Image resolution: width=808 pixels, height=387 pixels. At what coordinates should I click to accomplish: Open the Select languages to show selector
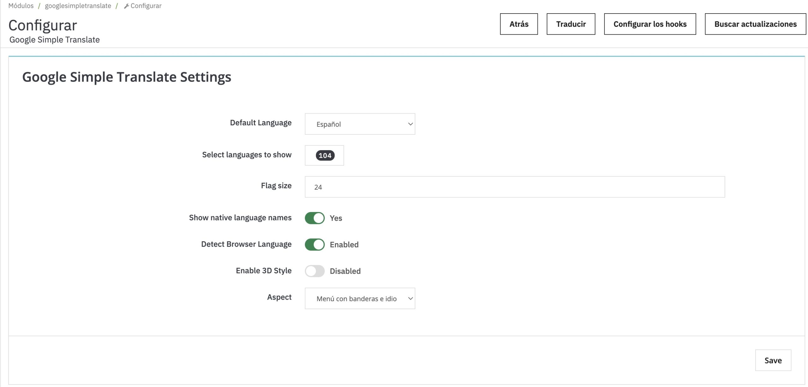324,155
